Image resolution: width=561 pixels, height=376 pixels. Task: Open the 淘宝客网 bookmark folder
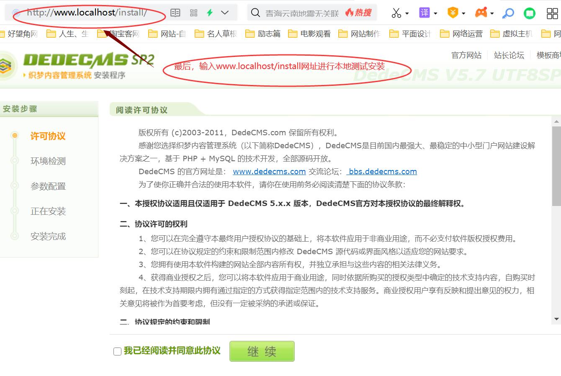tap(118, 33)
